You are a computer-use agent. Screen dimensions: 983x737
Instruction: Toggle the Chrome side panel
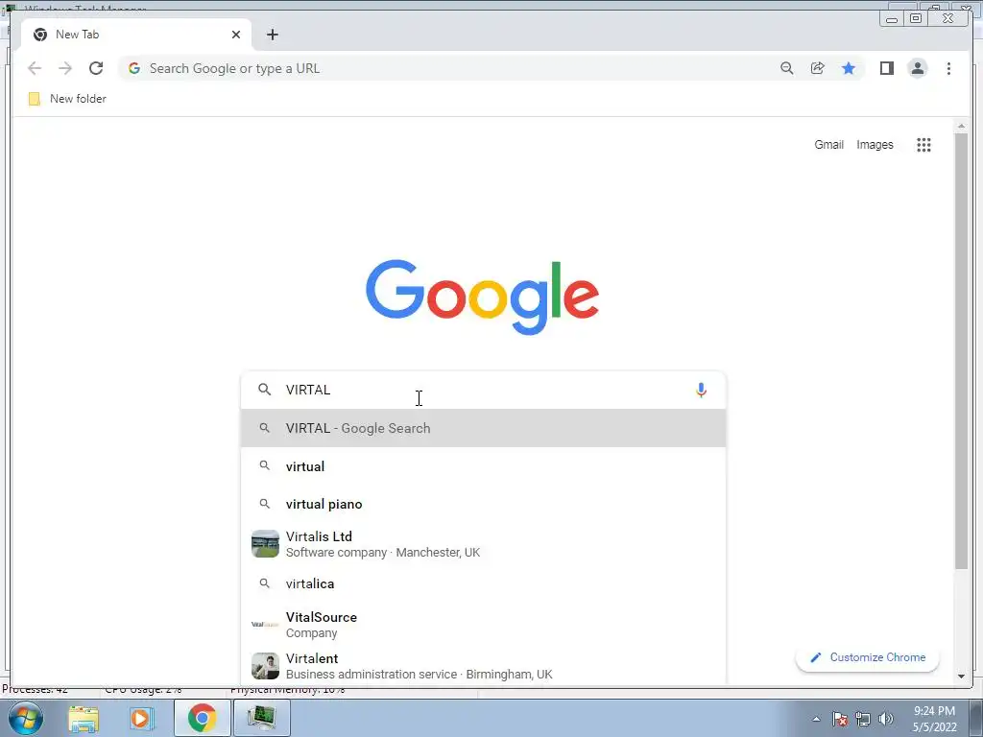pyautogui.click(x=886, y=68)
